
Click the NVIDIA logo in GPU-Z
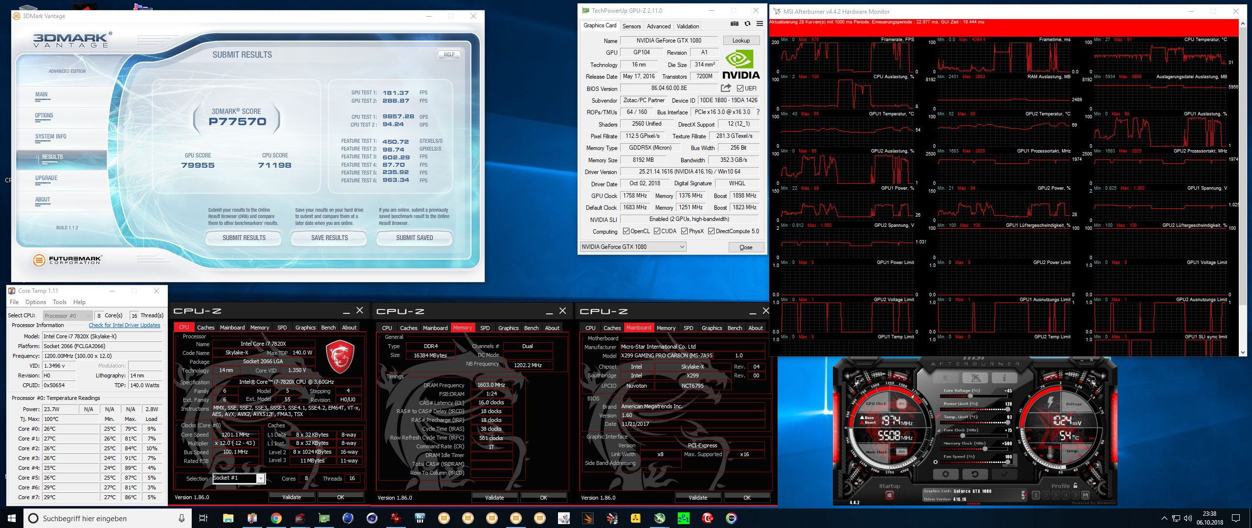[x=741, y=65]
